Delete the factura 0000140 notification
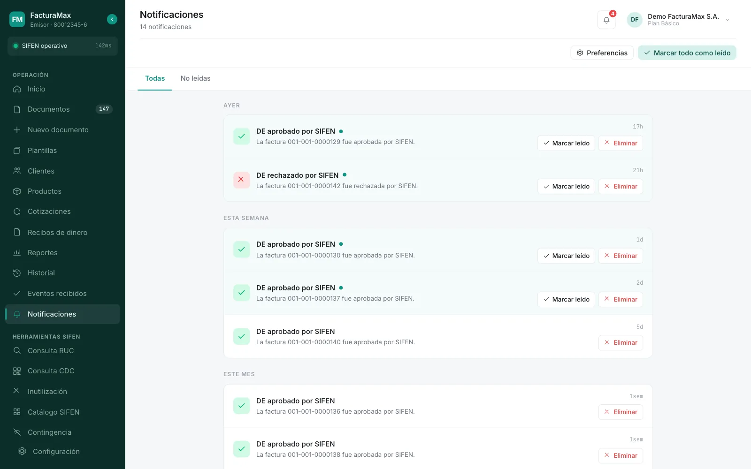 pyautogui.click(x=621, y=342)
